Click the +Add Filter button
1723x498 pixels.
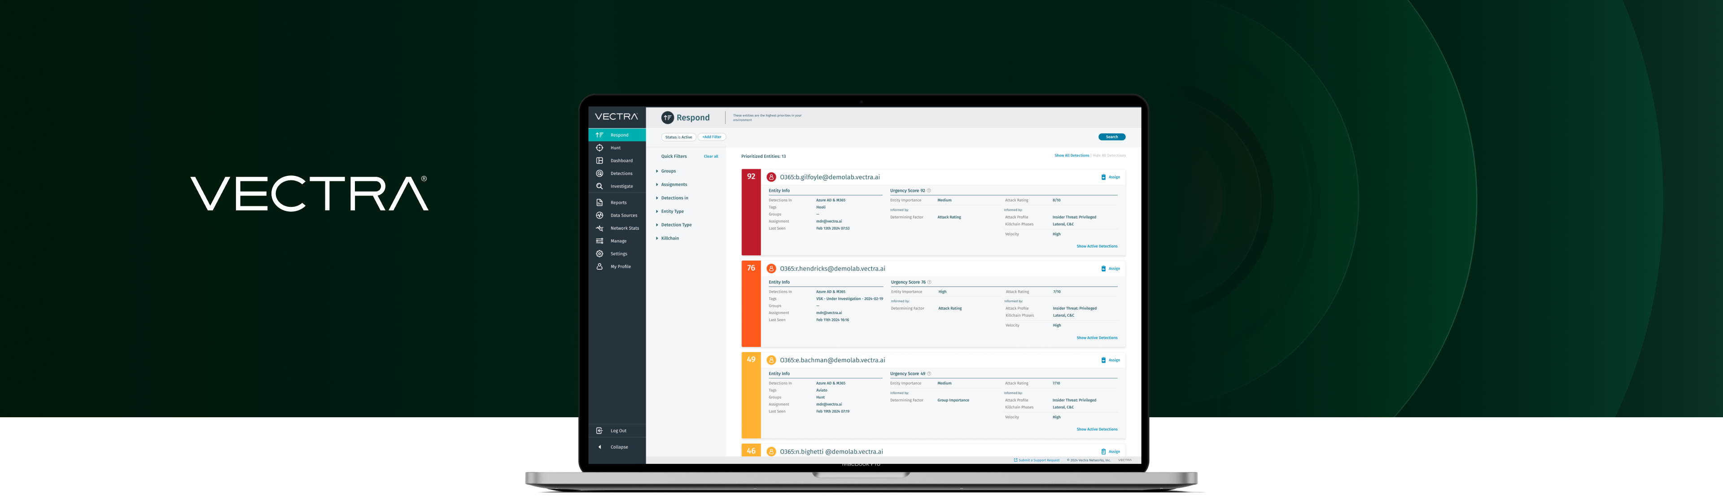[x=712, y=137]
